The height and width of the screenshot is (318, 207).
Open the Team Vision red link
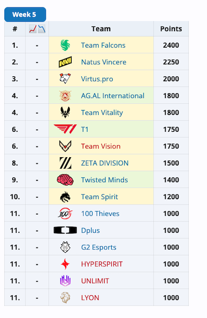(x=101, y=146)
